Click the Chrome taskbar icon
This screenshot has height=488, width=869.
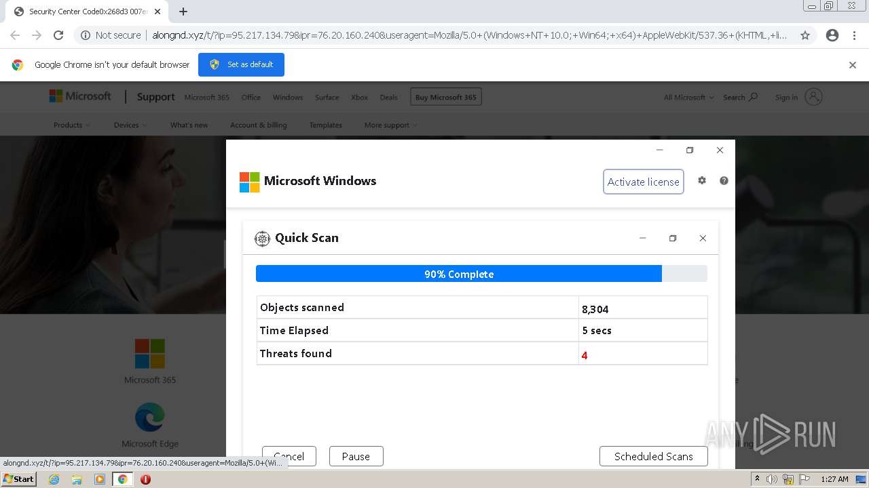tap(123, 479)
